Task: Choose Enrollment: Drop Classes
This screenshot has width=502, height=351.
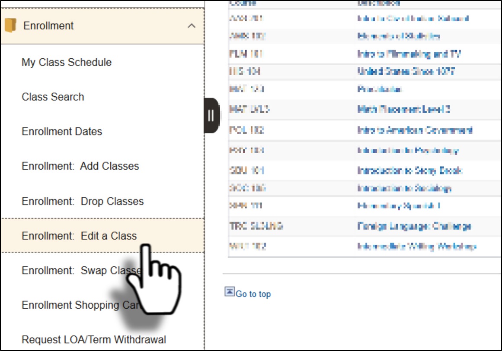Action: 83,201
